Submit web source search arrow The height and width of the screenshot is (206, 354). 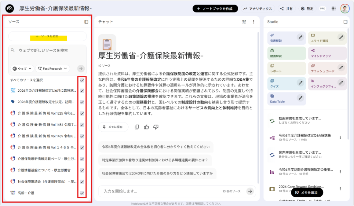(x=81, y=69)
